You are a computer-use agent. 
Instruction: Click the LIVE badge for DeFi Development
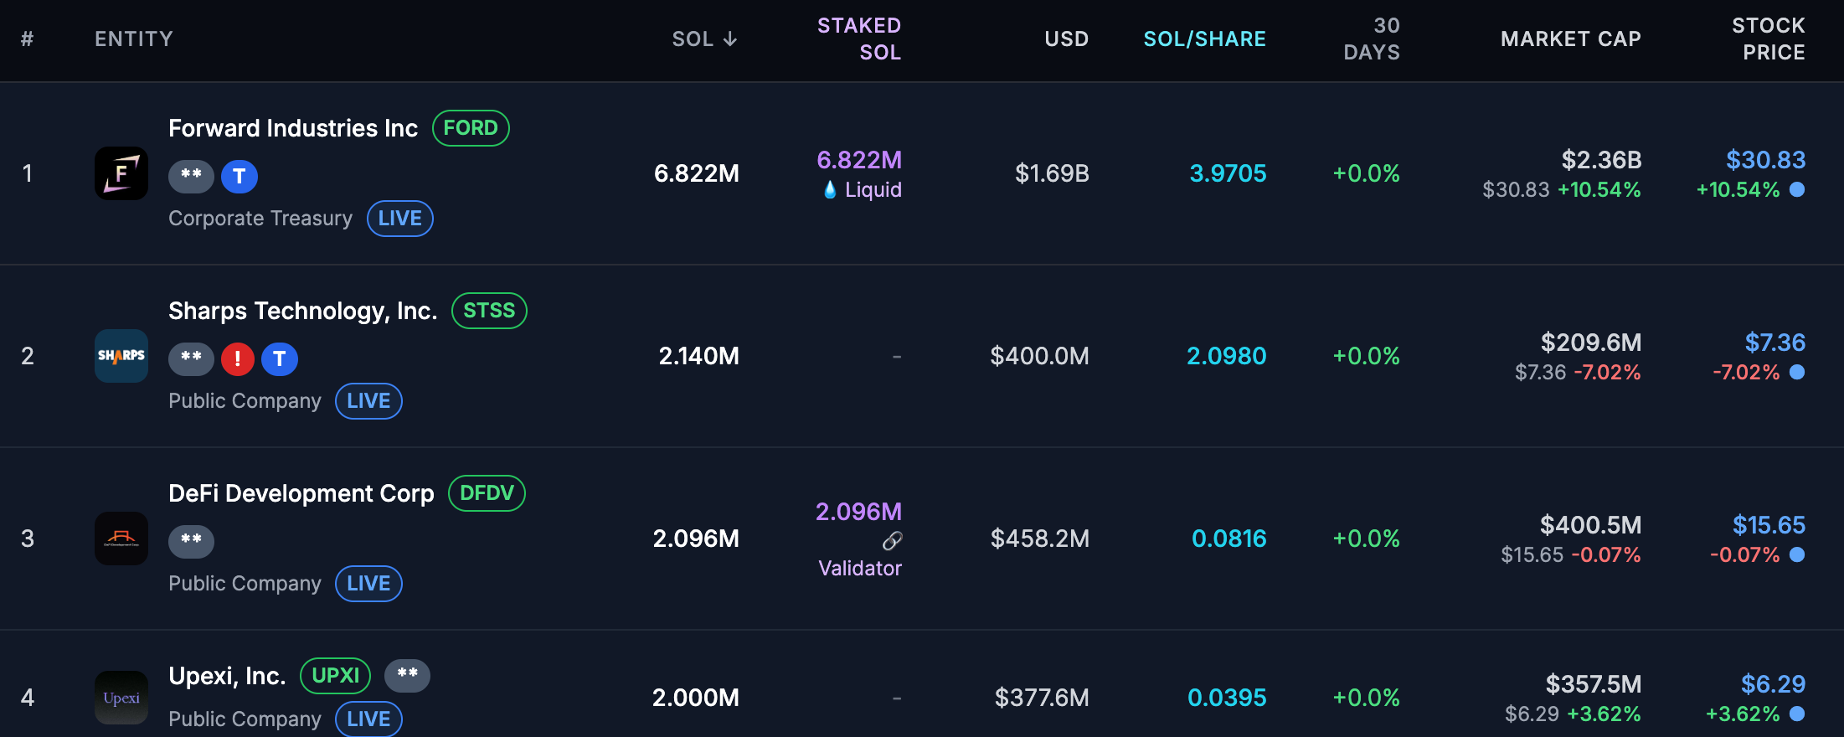pos(368,584)
